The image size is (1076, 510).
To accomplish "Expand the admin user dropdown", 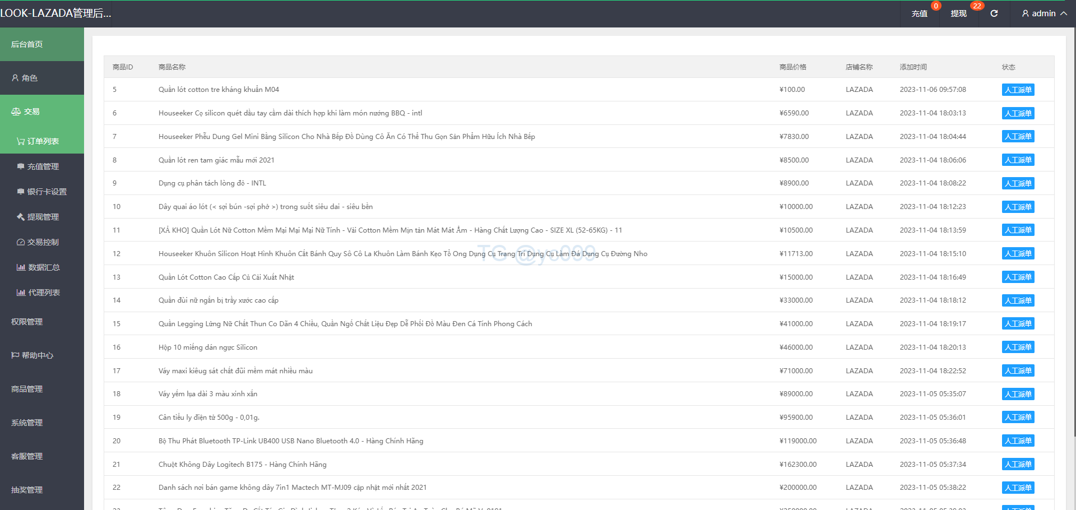I will [x=1043, y=13].
